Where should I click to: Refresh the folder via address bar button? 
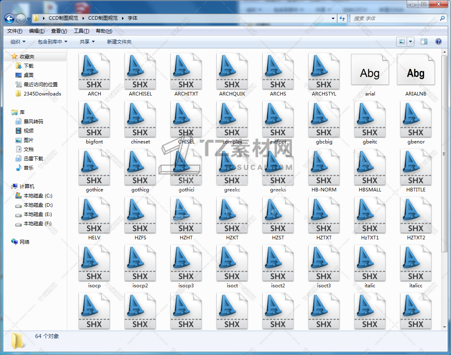point(342,19)
